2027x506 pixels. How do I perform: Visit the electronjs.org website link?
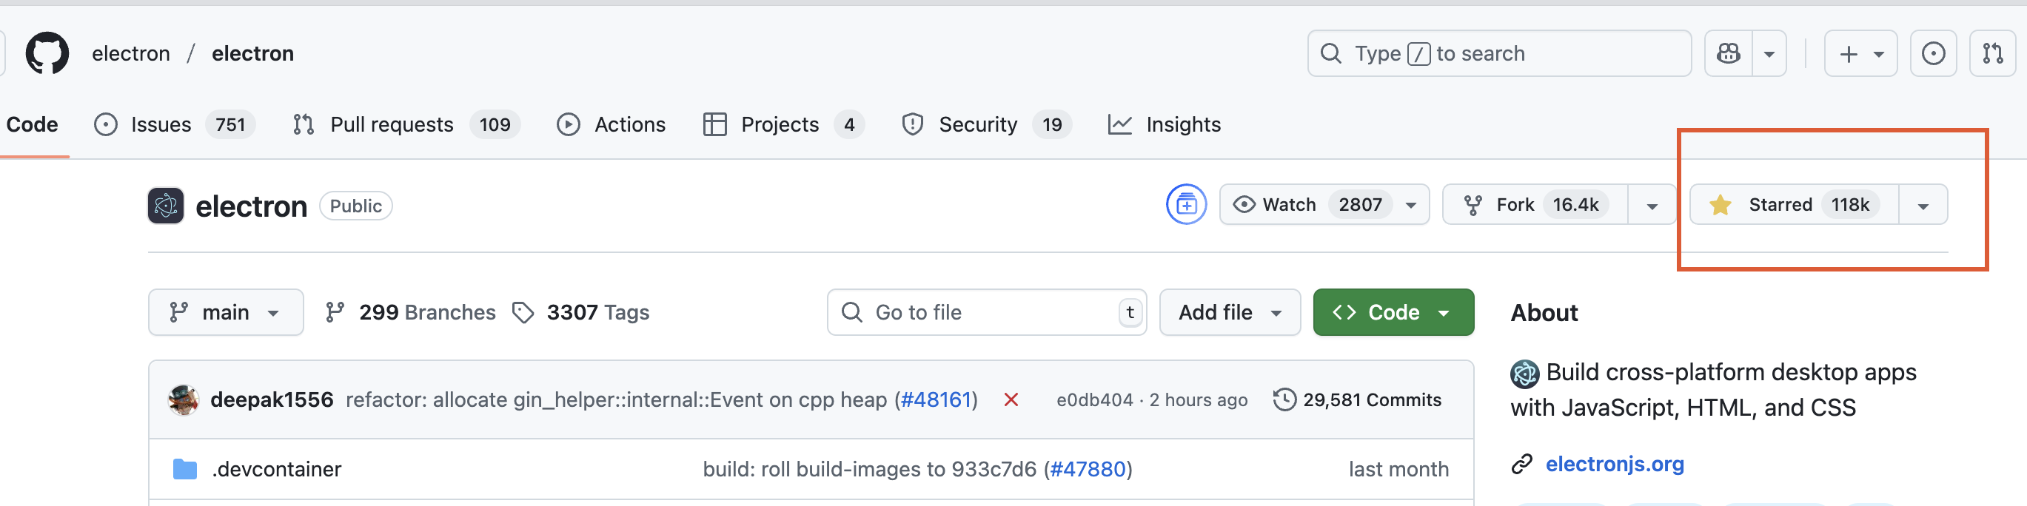pyautogui.click(x=1615, y=465)
